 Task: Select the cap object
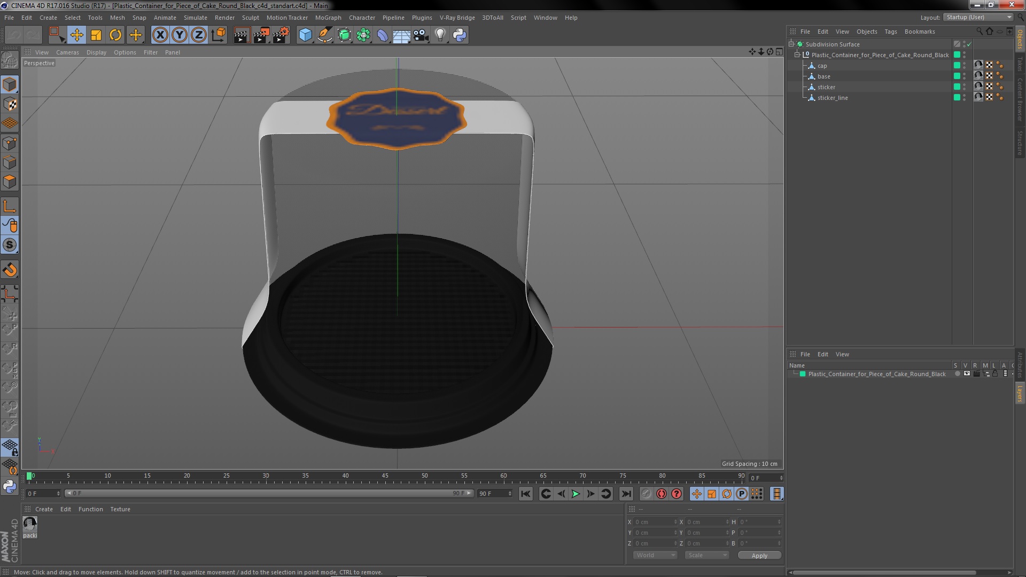822,66
